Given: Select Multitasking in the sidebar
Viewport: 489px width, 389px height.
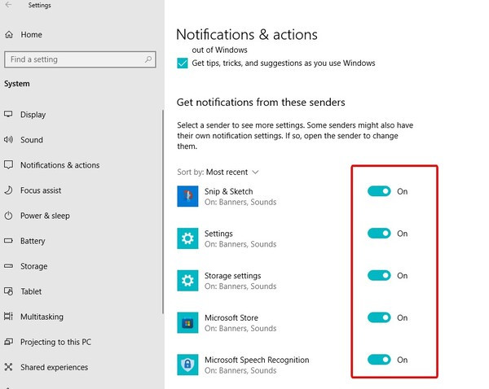Looking at the screenshot, I should point(42,317).
